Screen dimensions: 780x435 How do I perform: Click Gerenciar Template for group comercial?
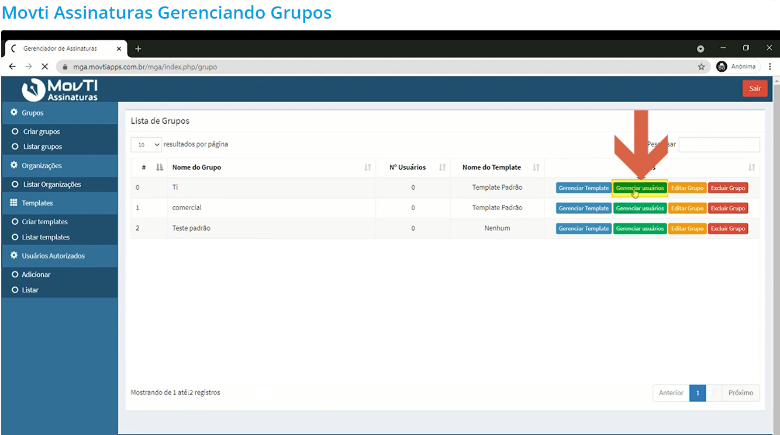[x=584, y=208]
